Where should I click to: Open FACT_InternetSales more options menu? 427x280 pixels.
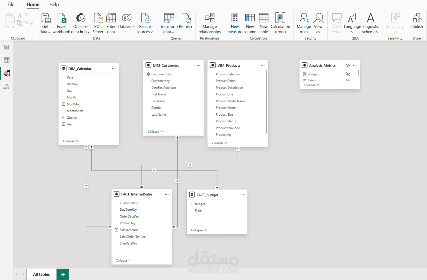167,194
